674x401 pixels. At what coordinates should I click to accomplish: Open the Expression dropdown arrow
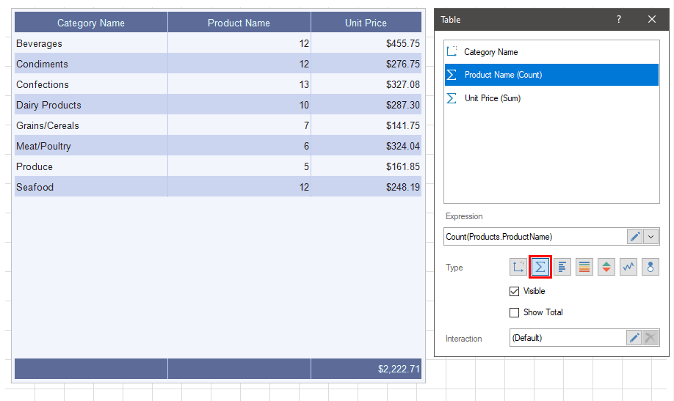click(651, 237)
